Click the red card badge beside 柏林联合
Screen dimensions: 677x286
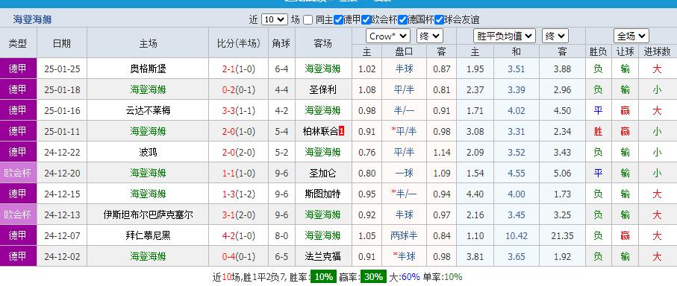342,131
